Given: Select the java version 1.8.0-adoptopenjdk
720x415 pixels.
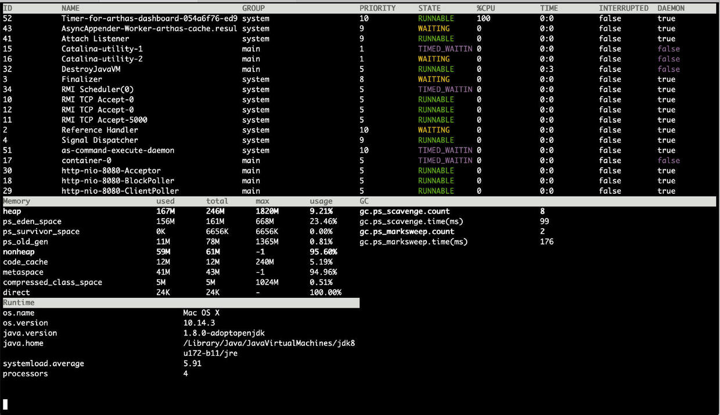Looking at the screenshot, I should coord(224,333).
